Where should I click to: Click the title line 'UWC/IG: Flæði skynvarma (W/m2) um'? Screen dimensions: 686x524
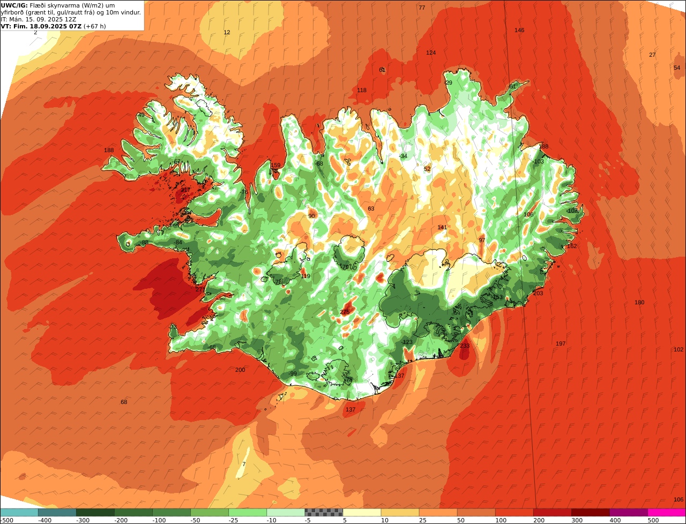(58, 5)
